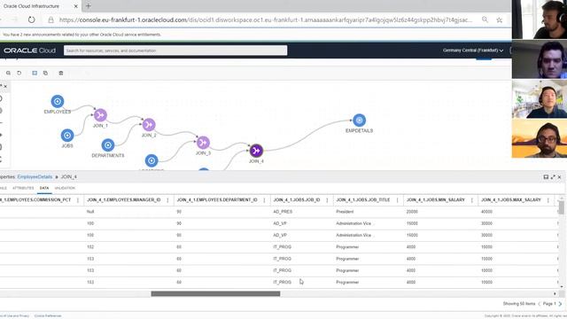
Task: Go to next page of data results
Action: click(560, 304)
